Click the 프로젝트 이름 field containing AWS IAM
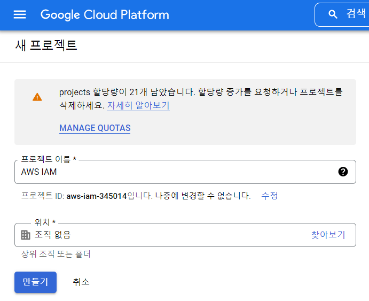Image resolution: width=369 pixels, height=301 pixels. [185, 172]
